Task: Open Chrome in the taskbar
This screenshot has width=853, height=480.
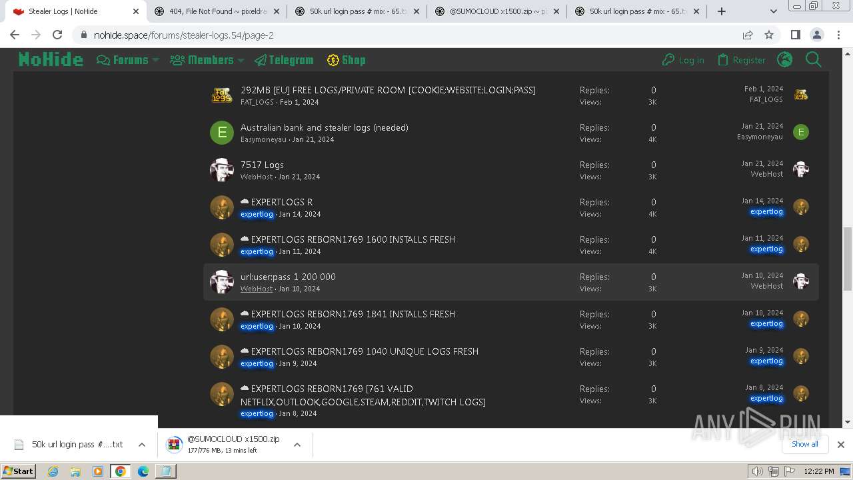Action: [x=120, y=471]
